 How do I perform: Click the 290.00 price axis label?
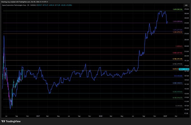[x=187, y=28]
